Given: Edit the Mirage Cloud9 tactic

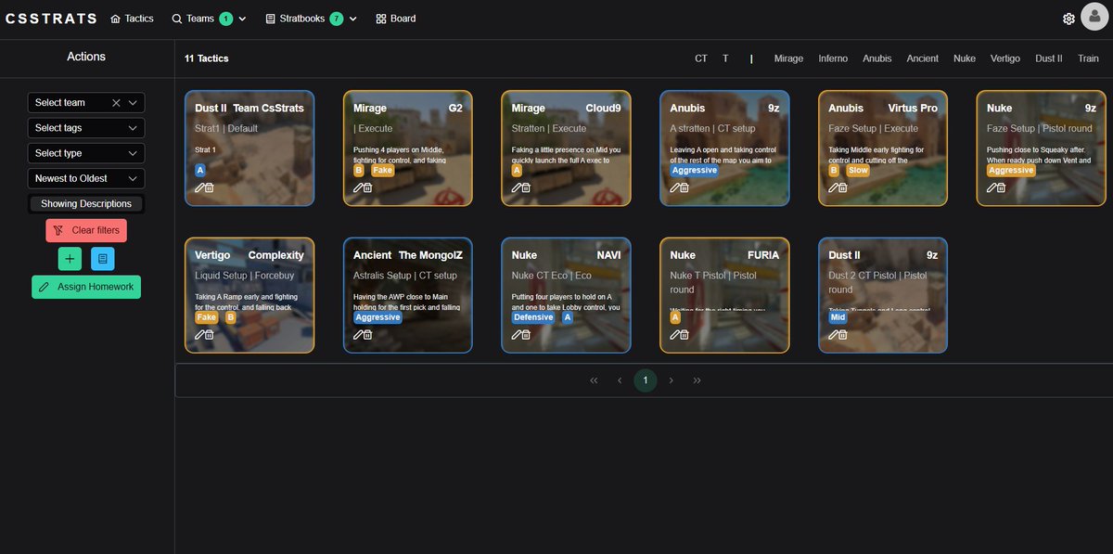Looking at the screenshot, I should click(517, 187).
